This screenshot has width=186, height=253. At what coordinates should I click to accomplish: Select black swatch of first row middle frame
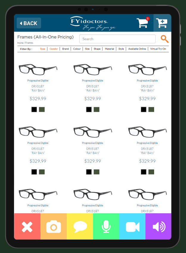tap(89, 110)
